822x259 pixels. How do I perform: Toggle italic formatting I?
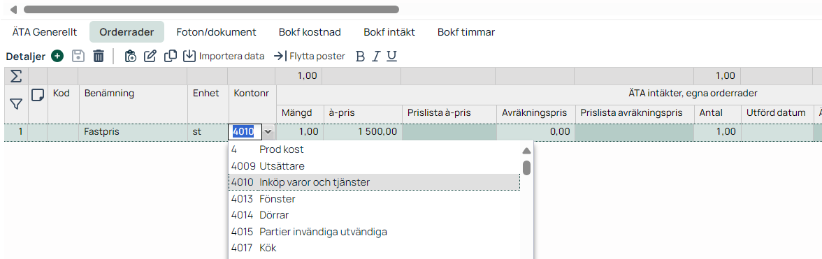click(375, 57)
